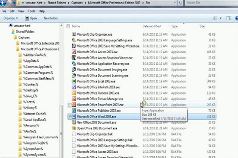Click the Excel 2003.exe icon

click(74, 81)
